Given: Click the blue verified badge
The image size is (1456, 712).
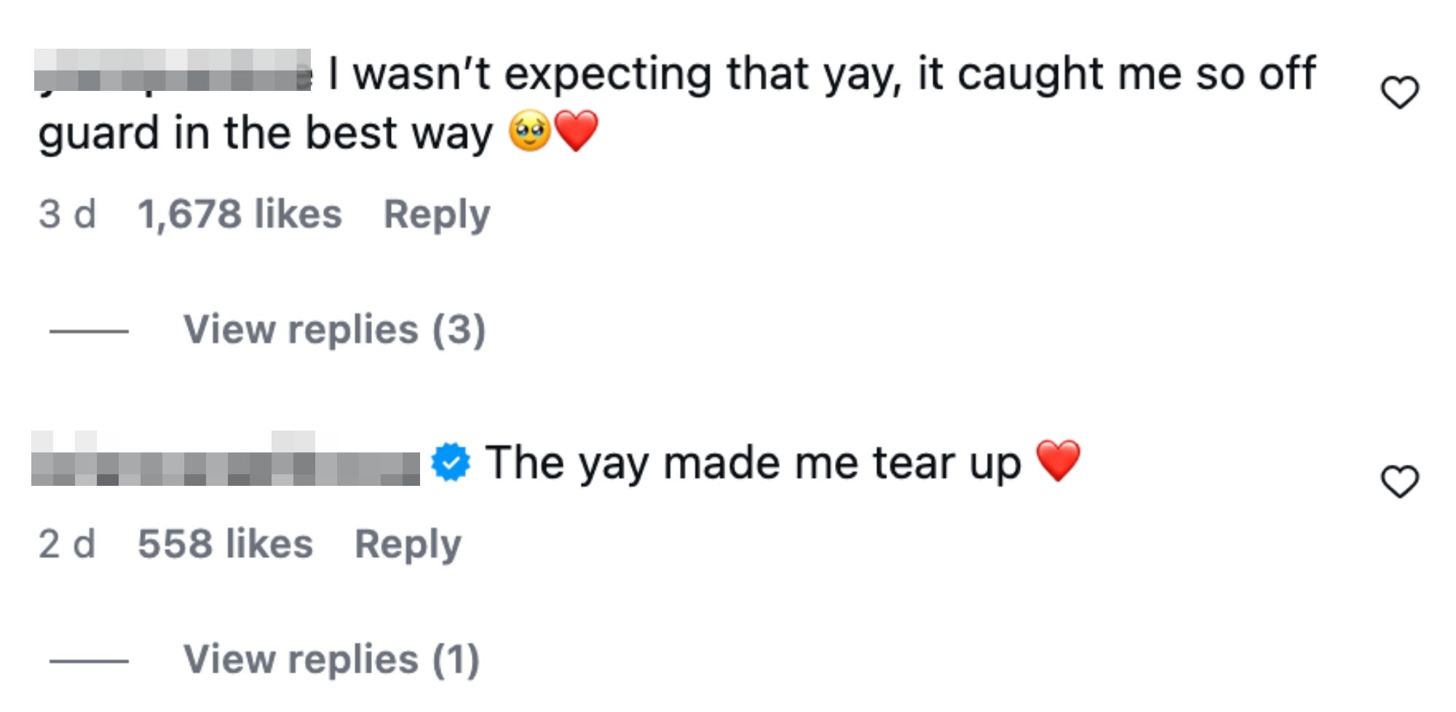Looking at the screenshot, I should 451,463.
